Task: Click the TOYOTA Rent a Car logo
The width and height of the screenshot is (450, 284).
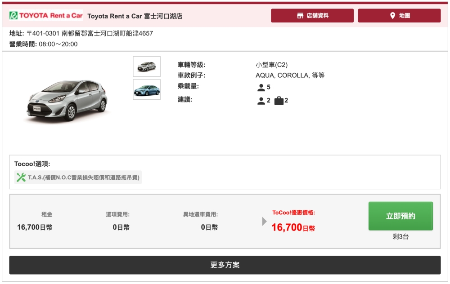Action: coord(46,15)
